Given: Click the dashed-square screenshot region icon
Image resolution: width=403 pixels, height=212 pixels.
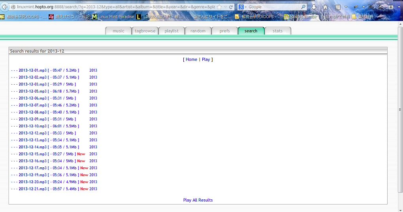Looking at the screenshot, I should (x=371, y=7).
